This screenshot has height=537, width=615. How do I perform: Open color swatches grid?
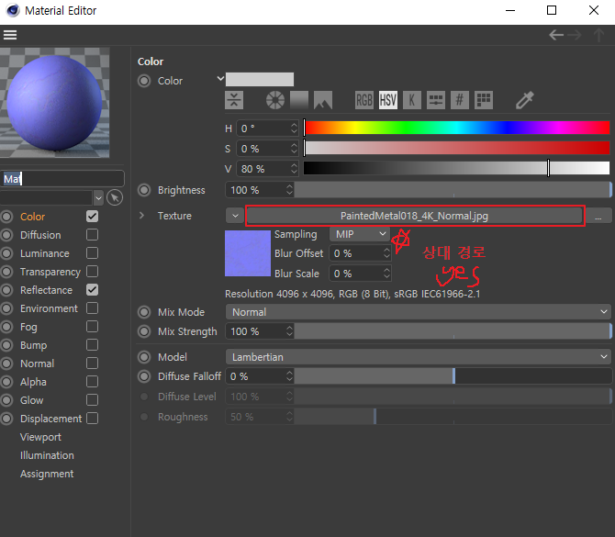click(x=484, y=100)
